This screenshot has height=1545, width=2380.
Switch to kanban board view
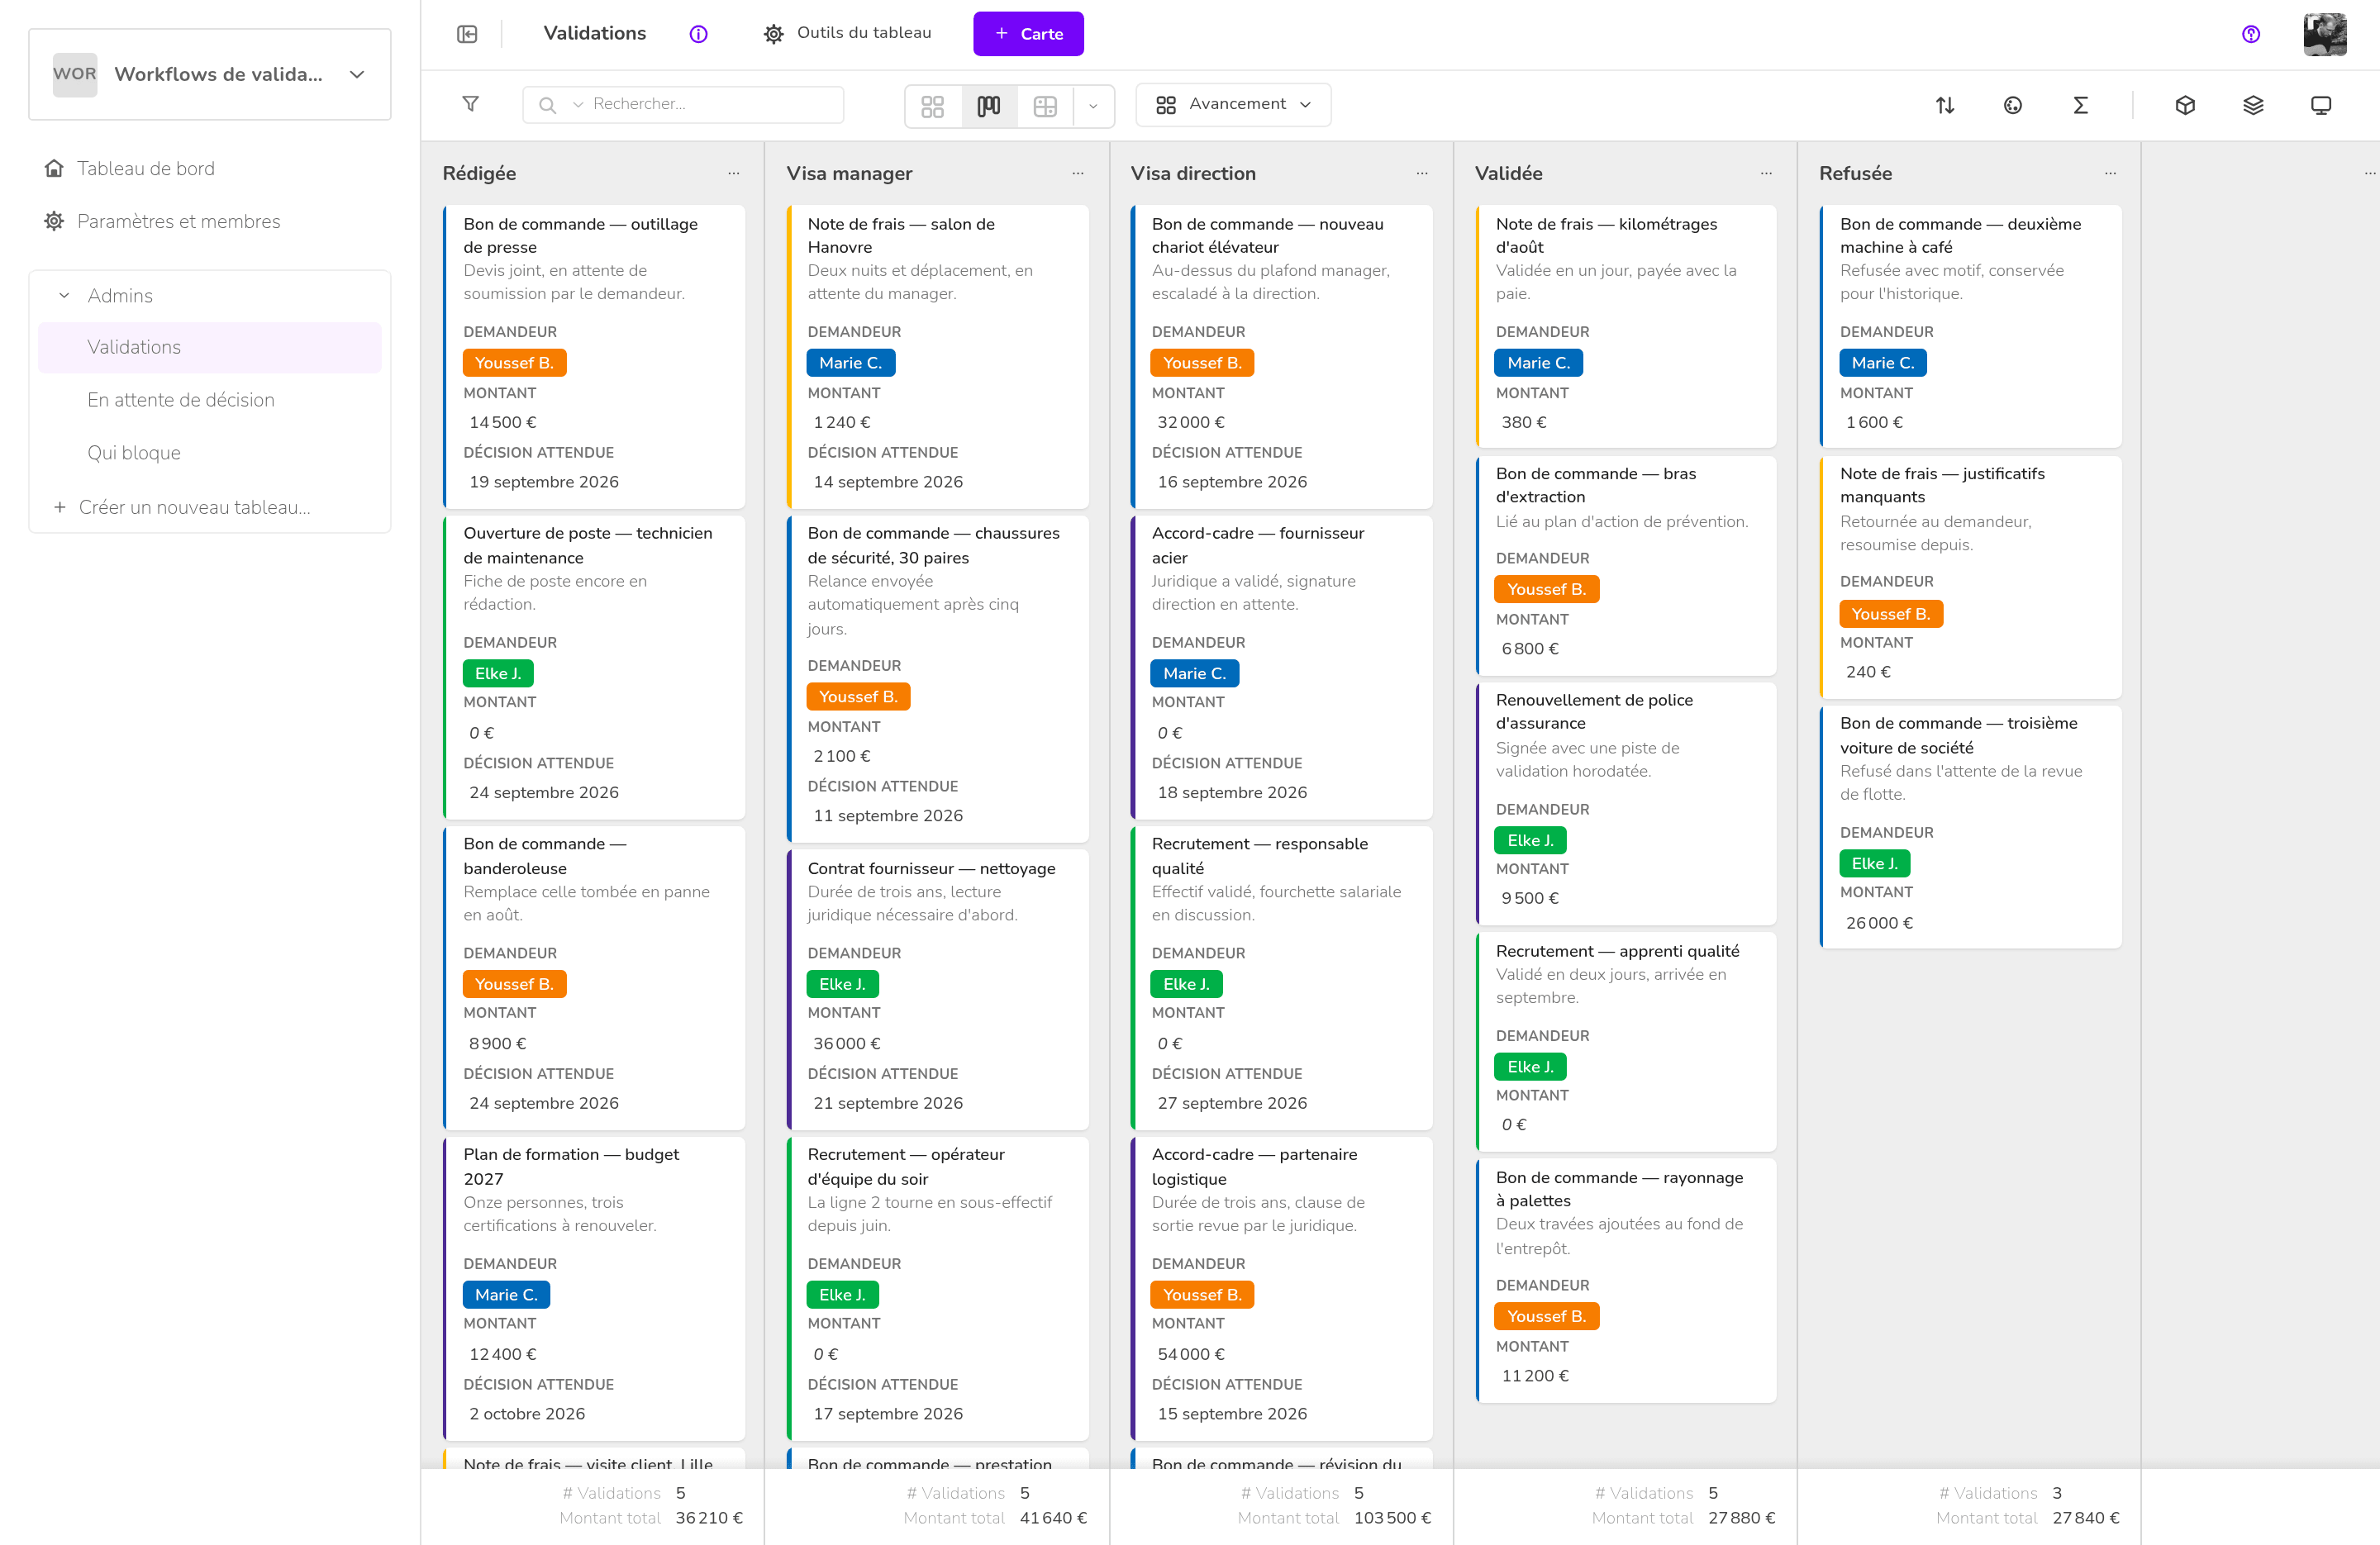989,105
